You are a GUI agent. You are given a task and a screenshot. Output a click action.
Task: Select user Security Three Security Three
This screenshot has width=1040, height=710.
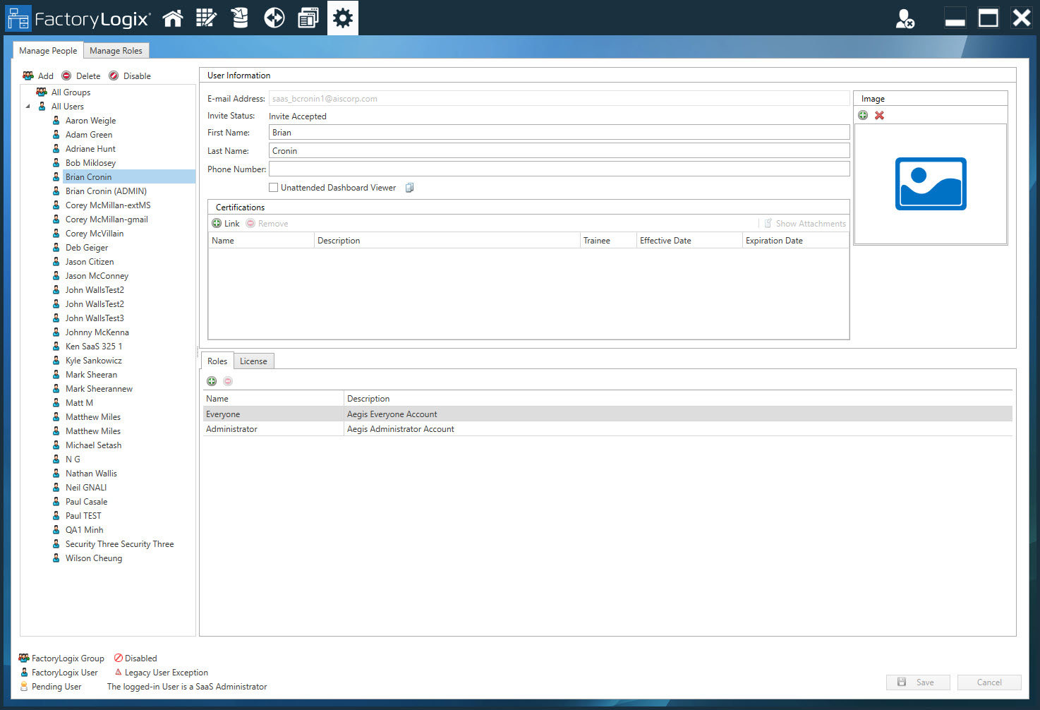click(x=119, y=544)
